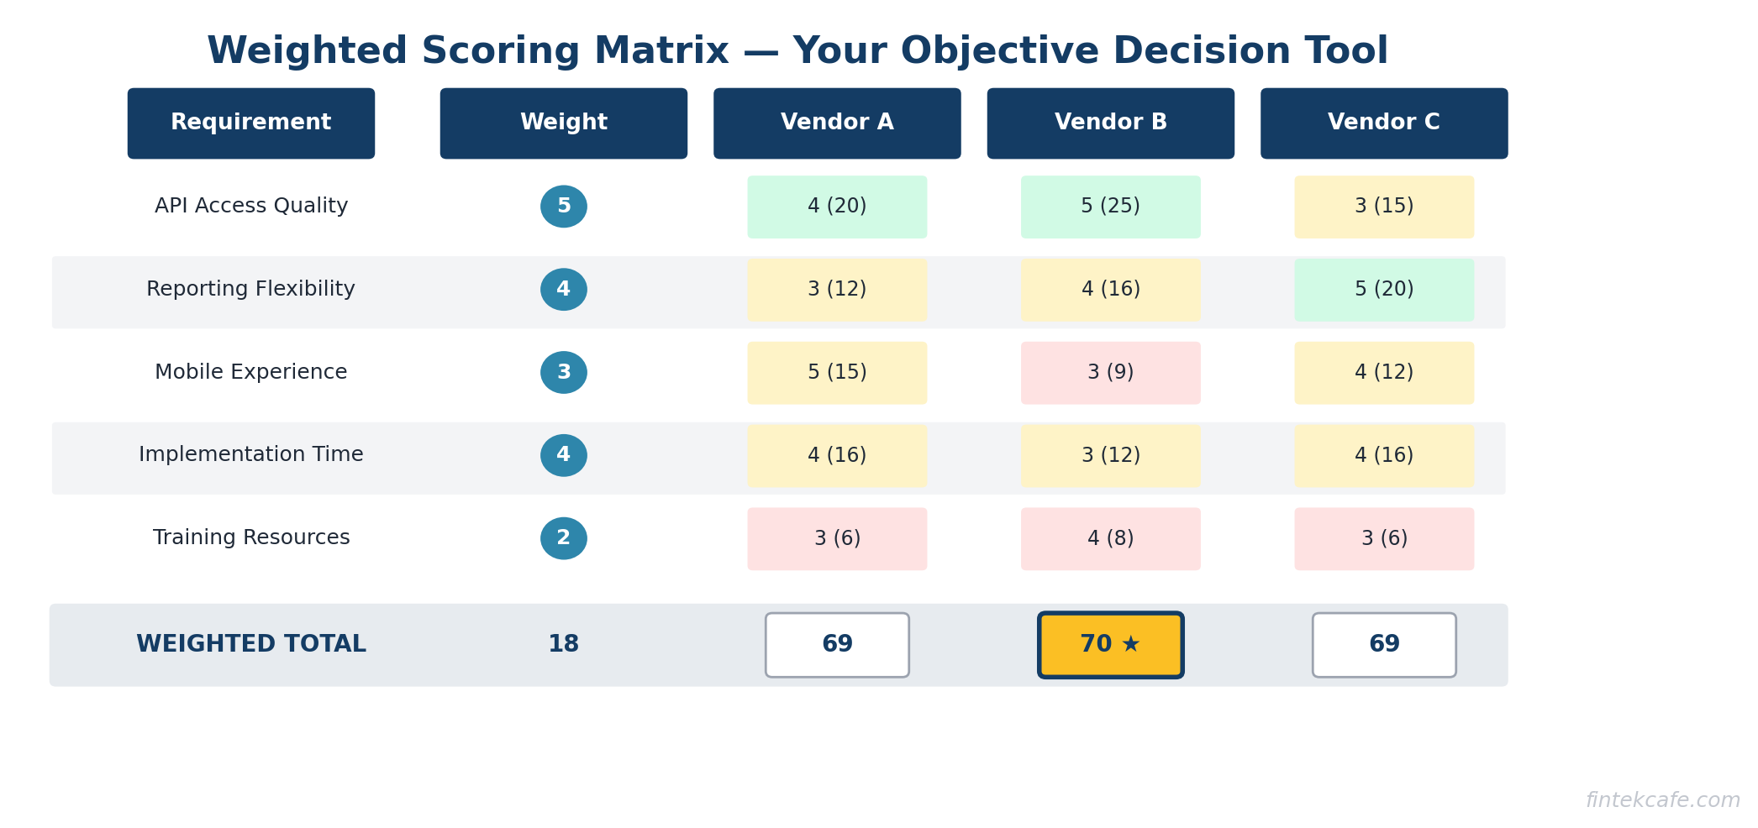The image size is (1758, 828).
Task: Click the API Access Quality row label
Action: tap(251, 207)
